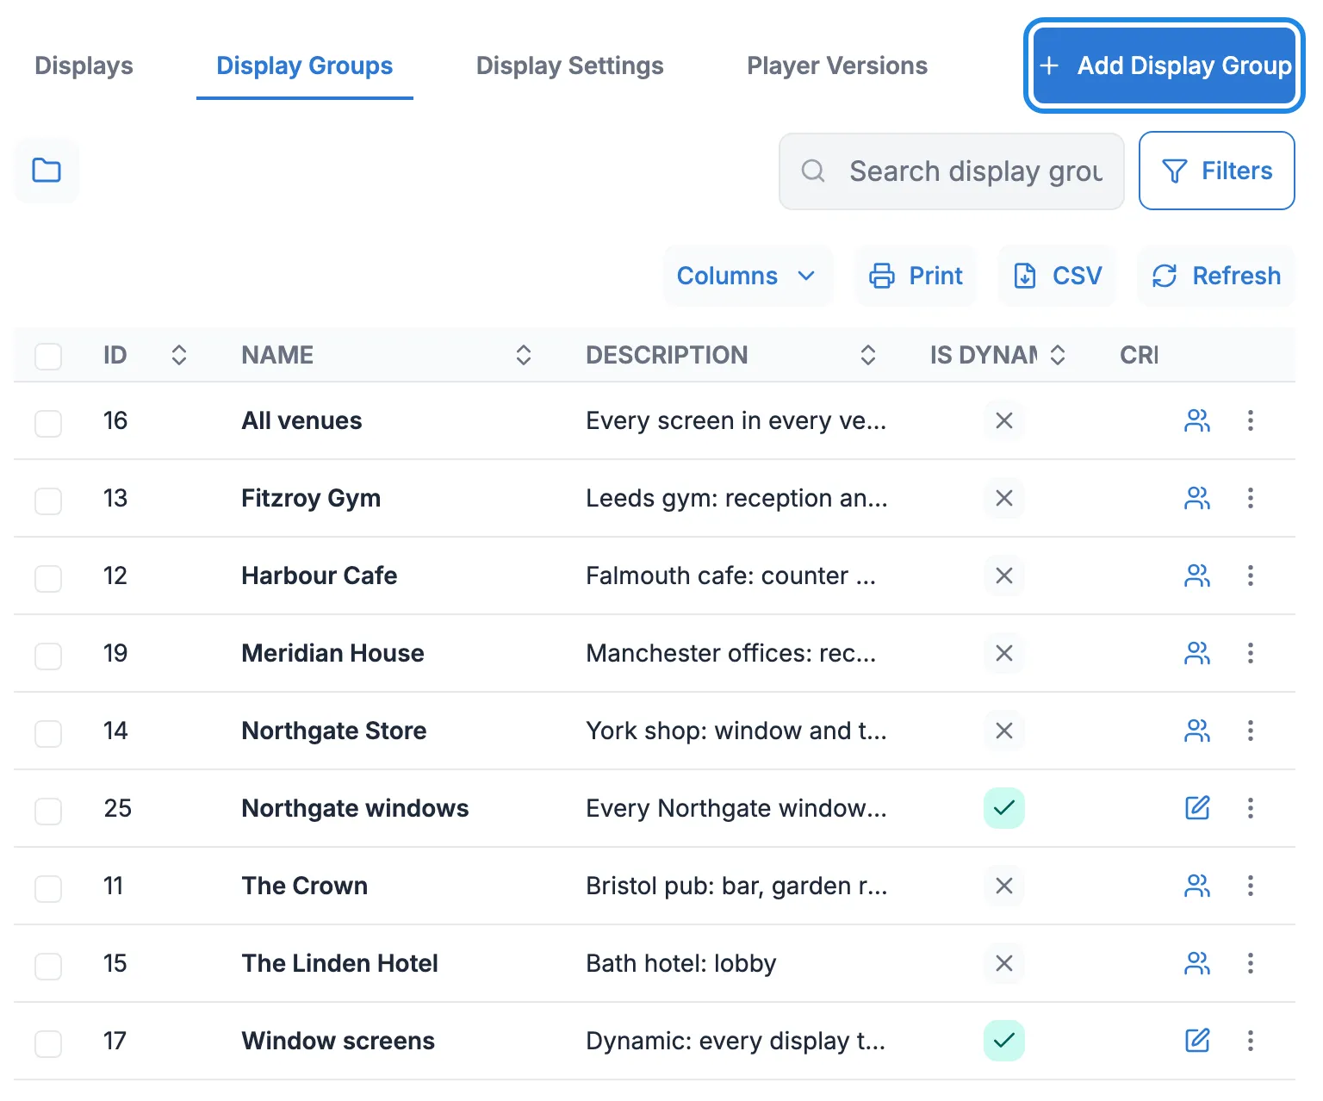Open the Filters panel
Viewport: 1323px width, 1101px height.
click(x=1216, y=171)
